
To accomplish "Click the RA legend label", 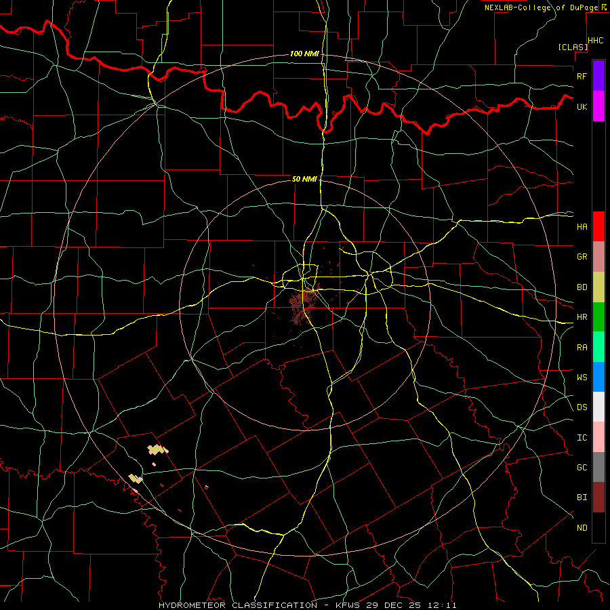I will coord(582,348).
